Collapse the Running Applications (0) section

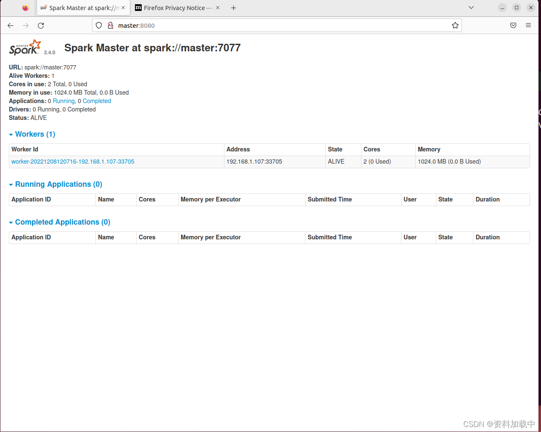click(55, 184)
